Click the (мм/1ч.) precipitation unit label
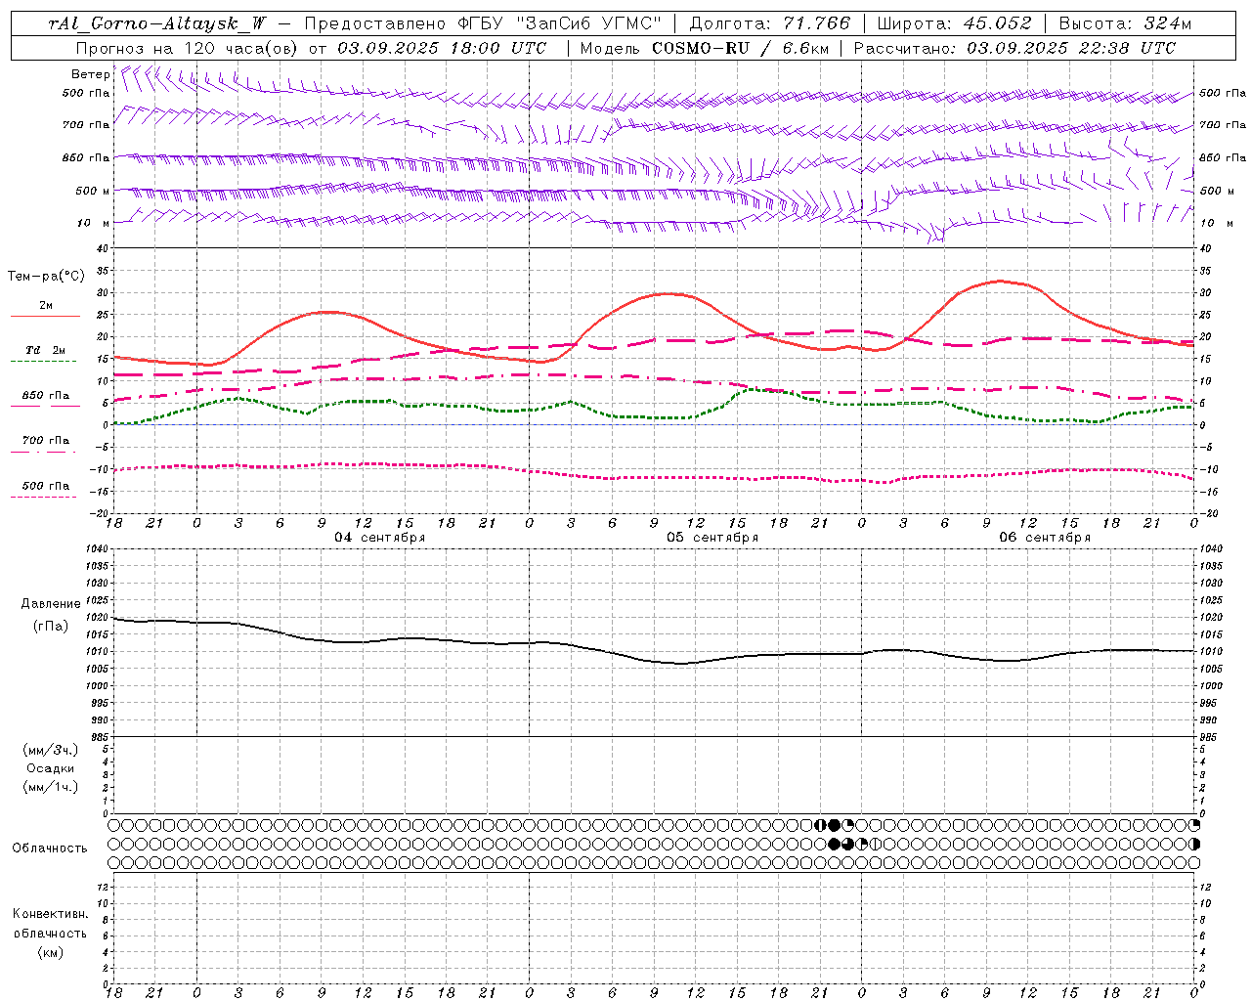The image size is (1251, 1001). 51,787
